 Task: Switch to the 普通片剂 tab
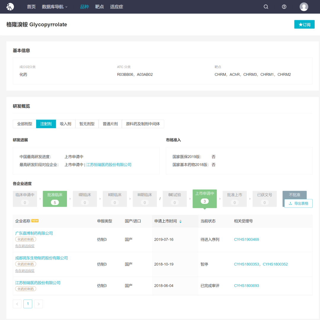110,124
